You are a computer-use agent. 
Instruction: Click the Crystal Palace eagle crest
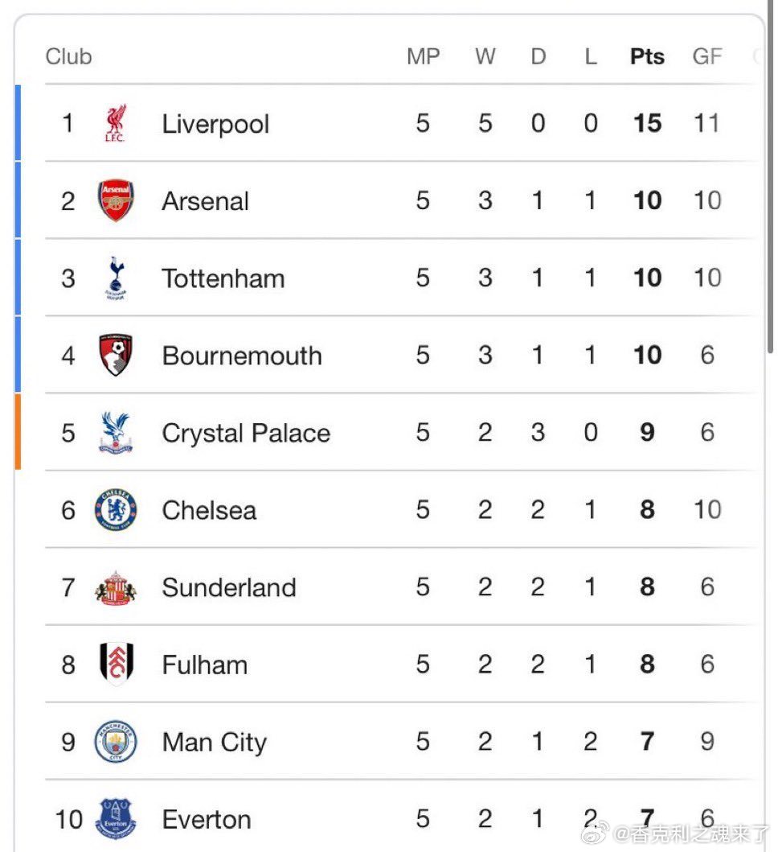click(x=116, y=433)
